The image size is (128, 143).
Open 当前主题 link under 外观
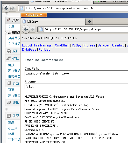[x=14, y=140]
